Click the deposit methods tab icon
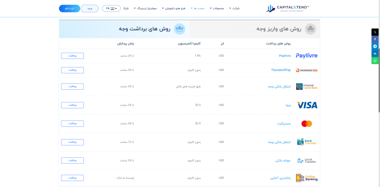Viewport: 380px width, 187px height. coord(311,29)
